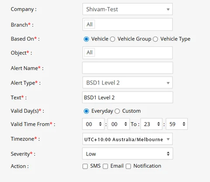Select the Vehicle Group radio option

point(113,39)
